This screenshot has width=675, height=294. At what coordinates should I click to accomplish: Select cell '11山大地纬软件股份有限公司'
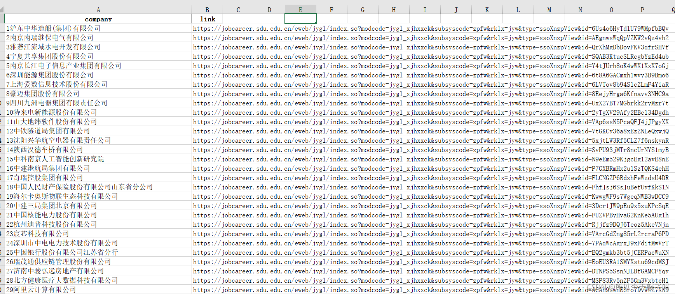pos(98,121)
